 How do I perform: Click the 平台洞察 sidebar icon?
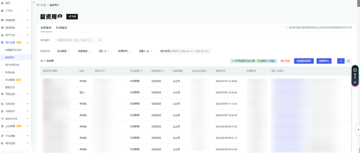[x=2, y=136]
